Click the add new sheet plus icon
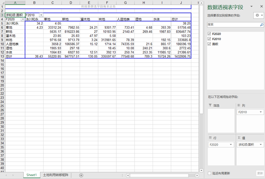This screenshot has width=265, height=179. (81, 175)
